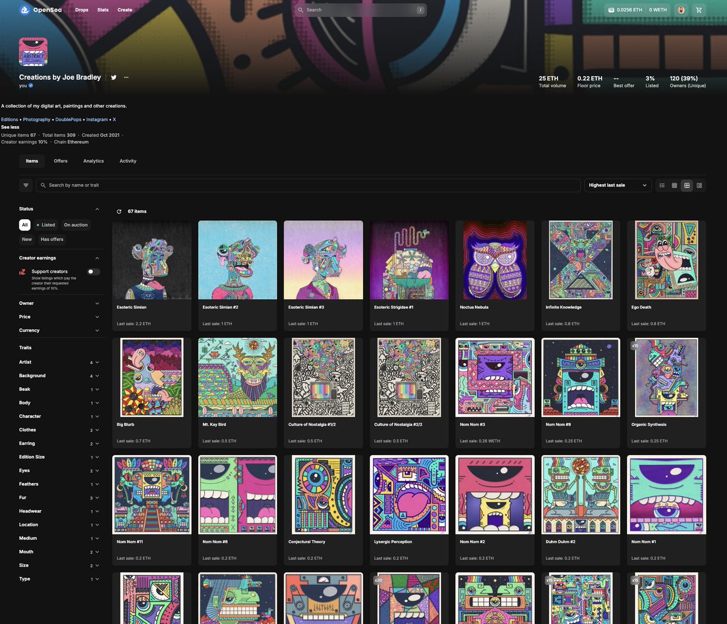Select the All status filter

[25, 225]
